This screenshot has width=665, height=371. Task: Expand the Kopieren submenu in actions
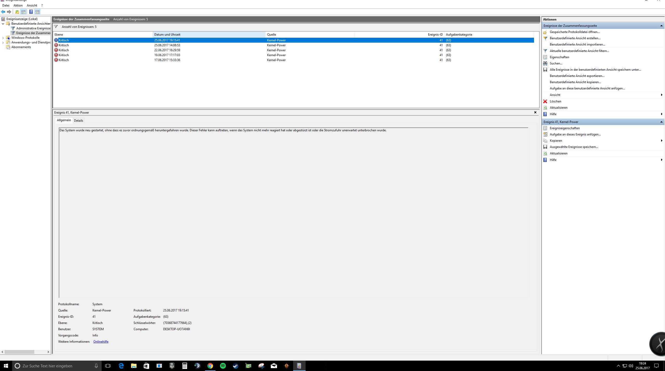tap(661, 141)
